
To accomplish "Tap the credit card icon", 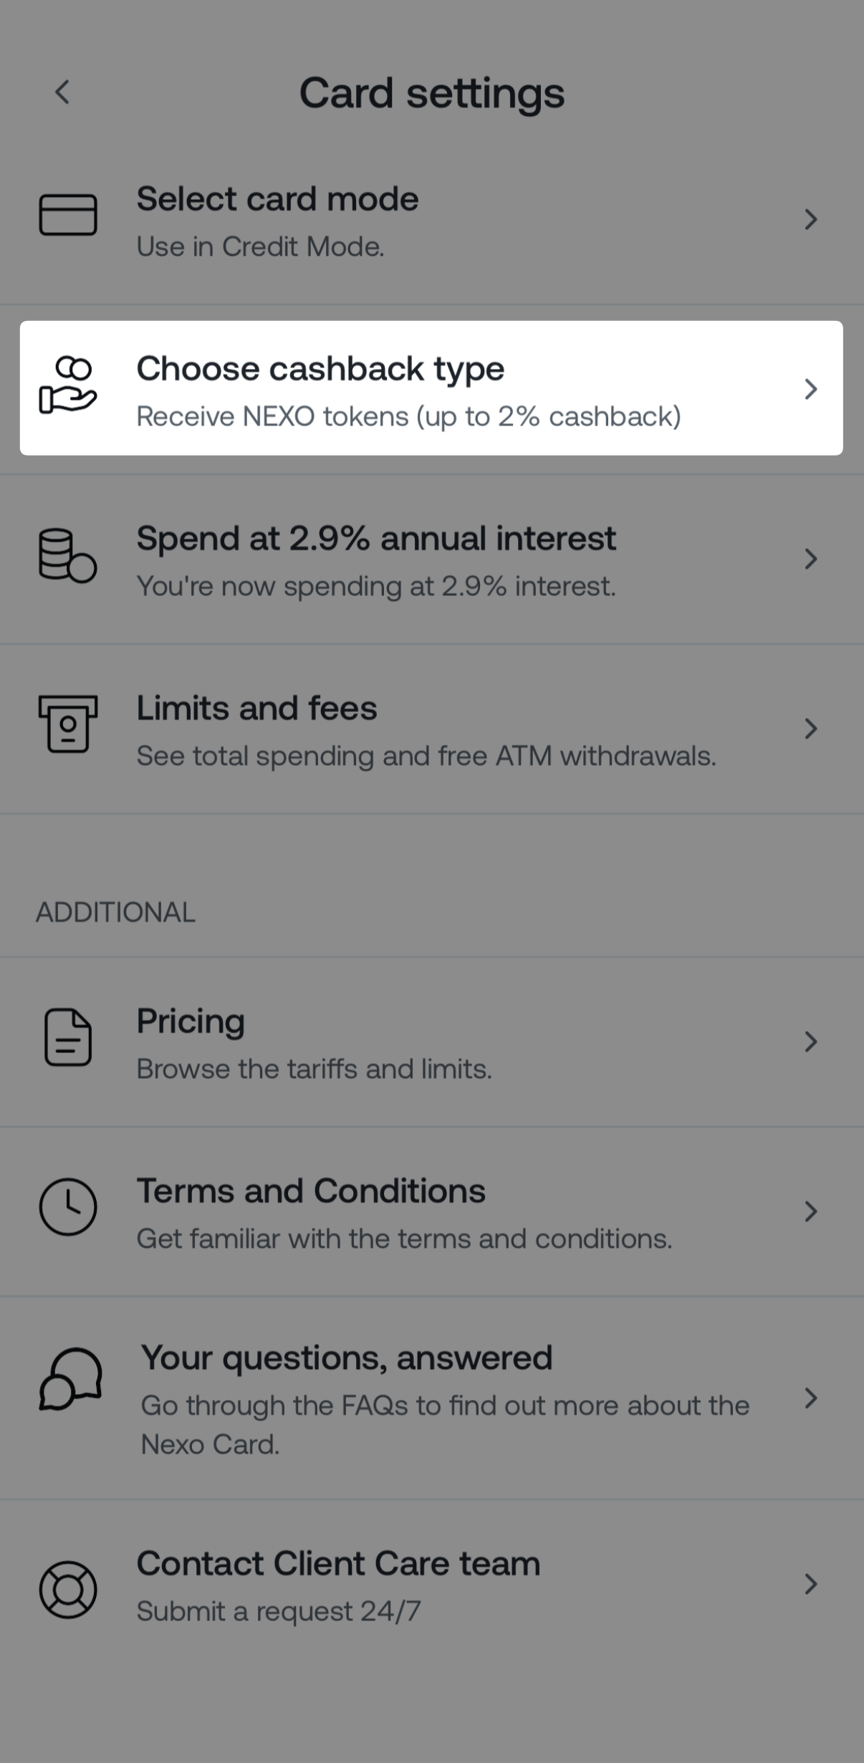I will click(68, 215).
